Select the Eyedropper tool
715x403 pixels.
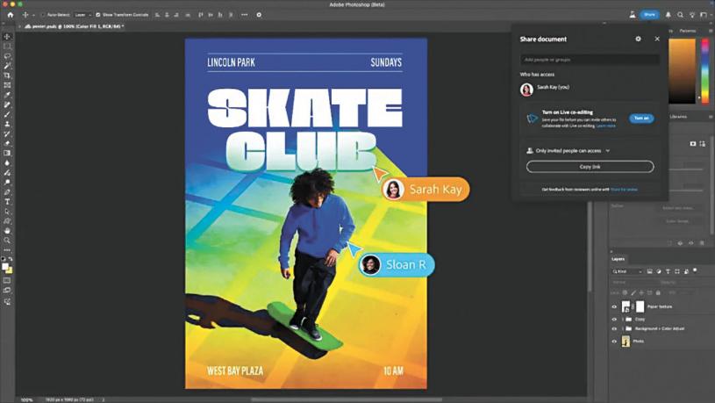[8, 95]
